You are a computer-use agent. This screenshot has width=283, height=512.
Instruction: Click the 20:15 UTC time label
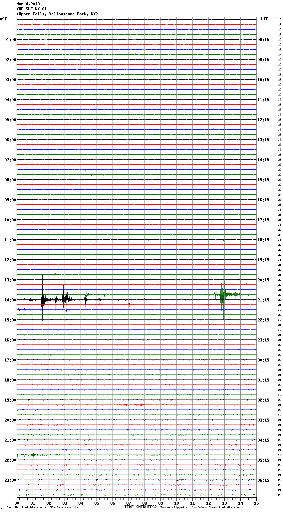coord(263,280)
